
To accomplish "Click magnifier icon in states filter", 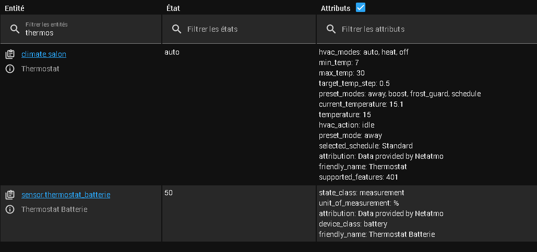I will tap(177, 29).
